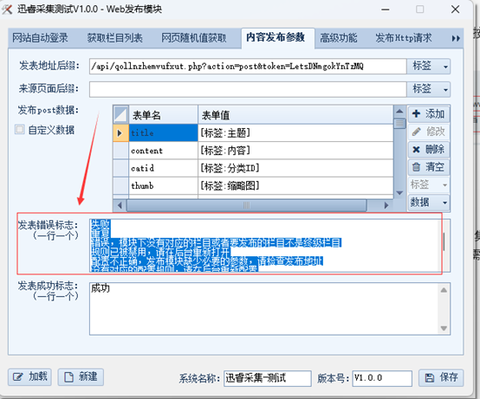Image resolution: width=480 pixels, height=399 pixels.
Task: Open the 获取栏目列表 tab
Action: [114, 38]
